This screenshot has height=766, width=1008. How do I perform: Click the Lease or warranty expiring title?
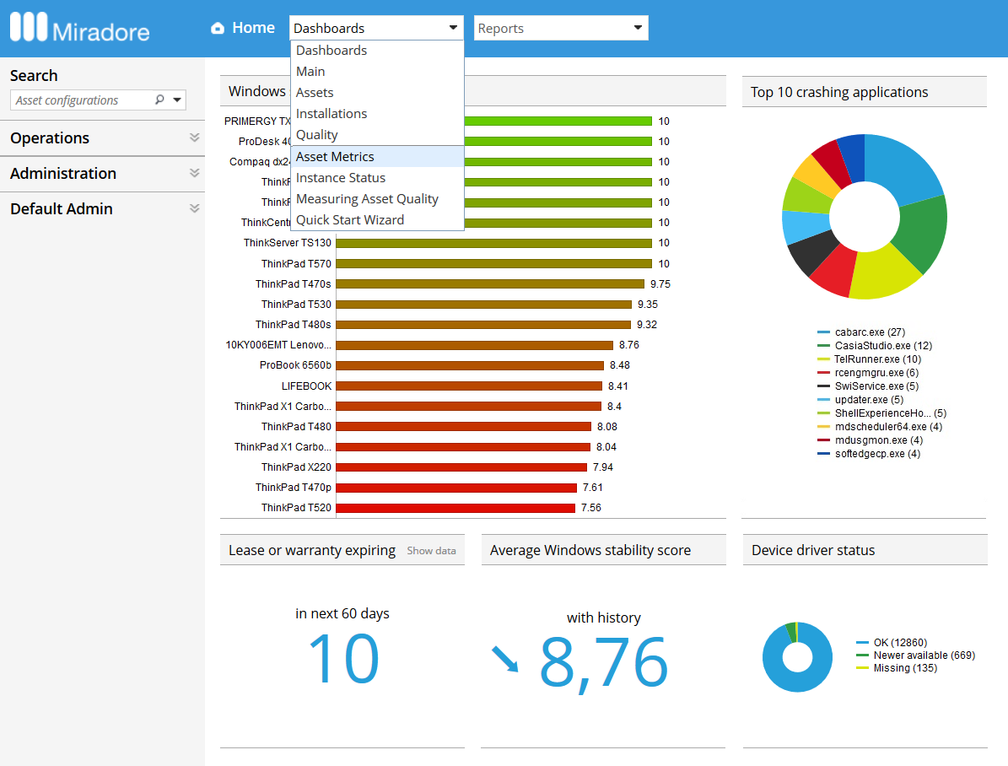coord(312,551)
